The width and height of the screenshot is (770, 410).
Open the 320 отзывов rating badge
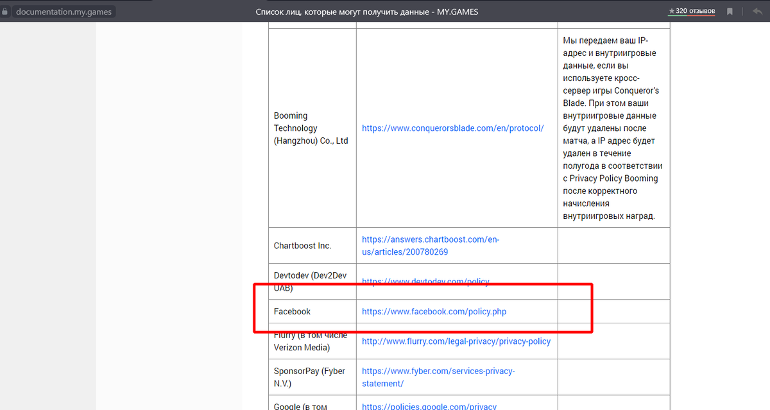coord(692,11)
